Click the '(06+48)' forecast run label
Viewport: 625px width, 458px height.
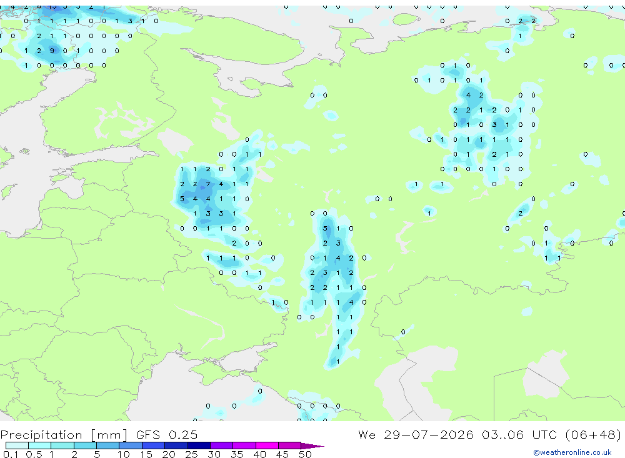[x=593, y=434]
